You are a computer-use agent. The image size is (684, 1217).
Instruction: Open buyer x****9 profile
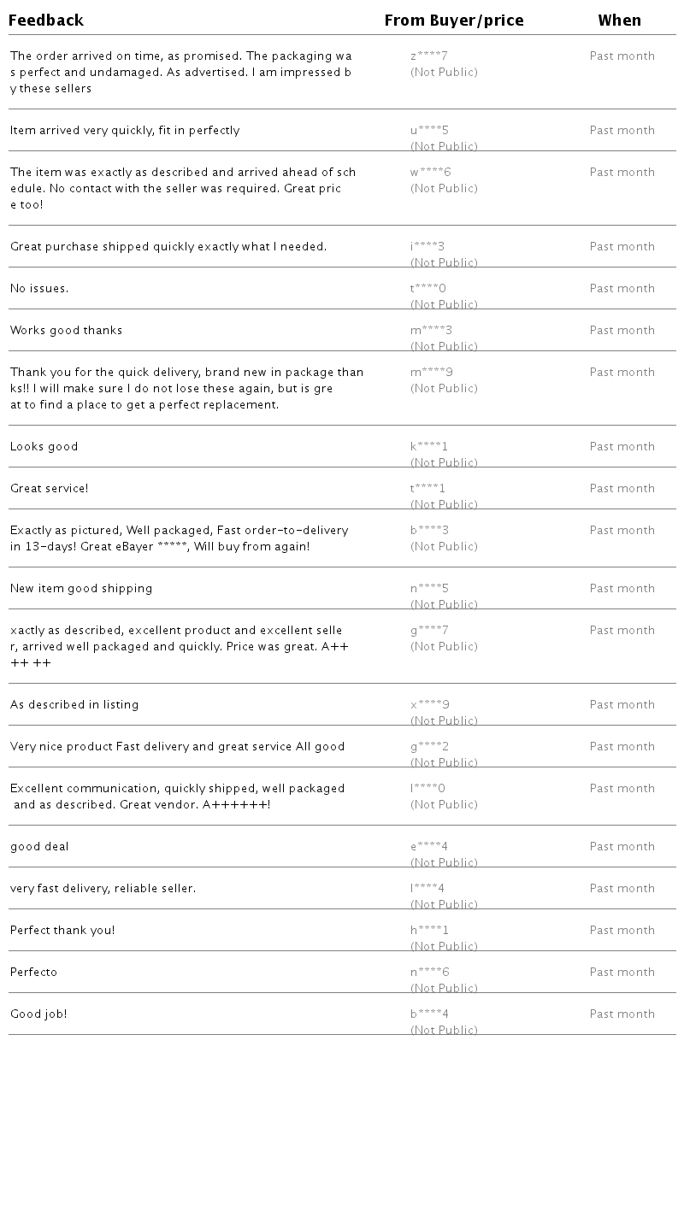430,705
